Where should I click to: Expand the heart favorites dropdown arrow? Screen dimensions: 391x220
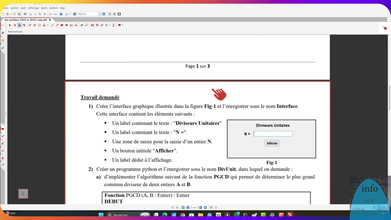coord(122,25)
